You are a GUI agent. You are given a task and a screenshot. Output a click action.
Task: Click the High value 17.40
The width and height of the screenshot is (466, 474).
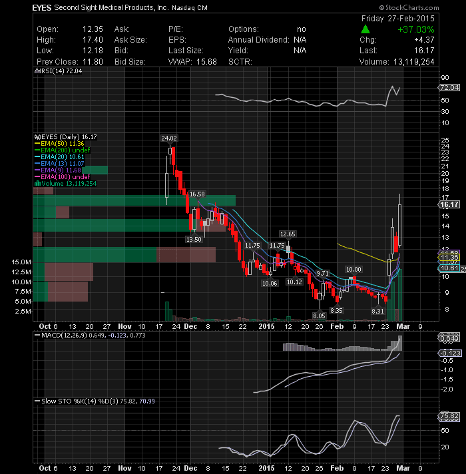[x=93, y=40]
